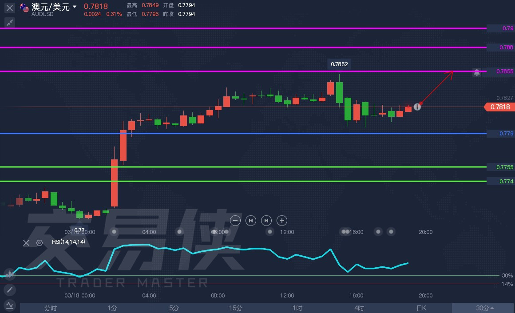
Task: Open the candlestick chart type icon
Action: (x=9, y=273)
